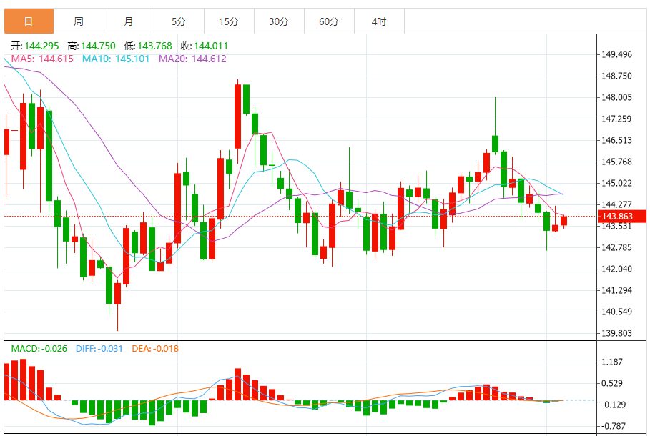Image resolution: width=650 pixels, height=436 pixels.
Task: Click the 149.496 price axis label
Action: pos(617,54)
